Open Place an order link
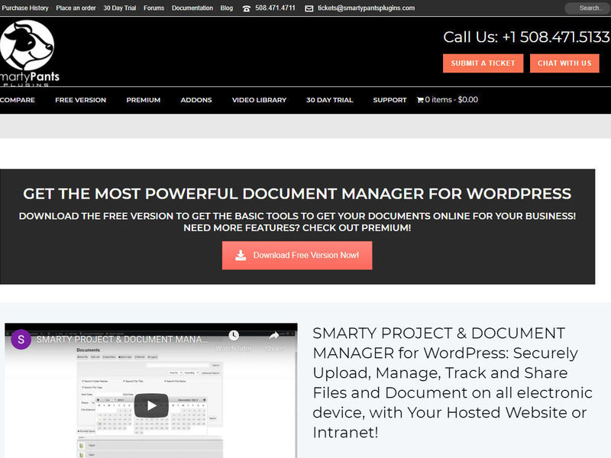The image size is (611, 458). click(76, 8)
